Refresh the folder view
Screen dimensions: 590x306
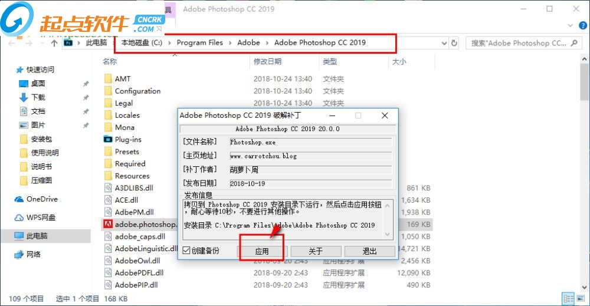pos(454,43)
